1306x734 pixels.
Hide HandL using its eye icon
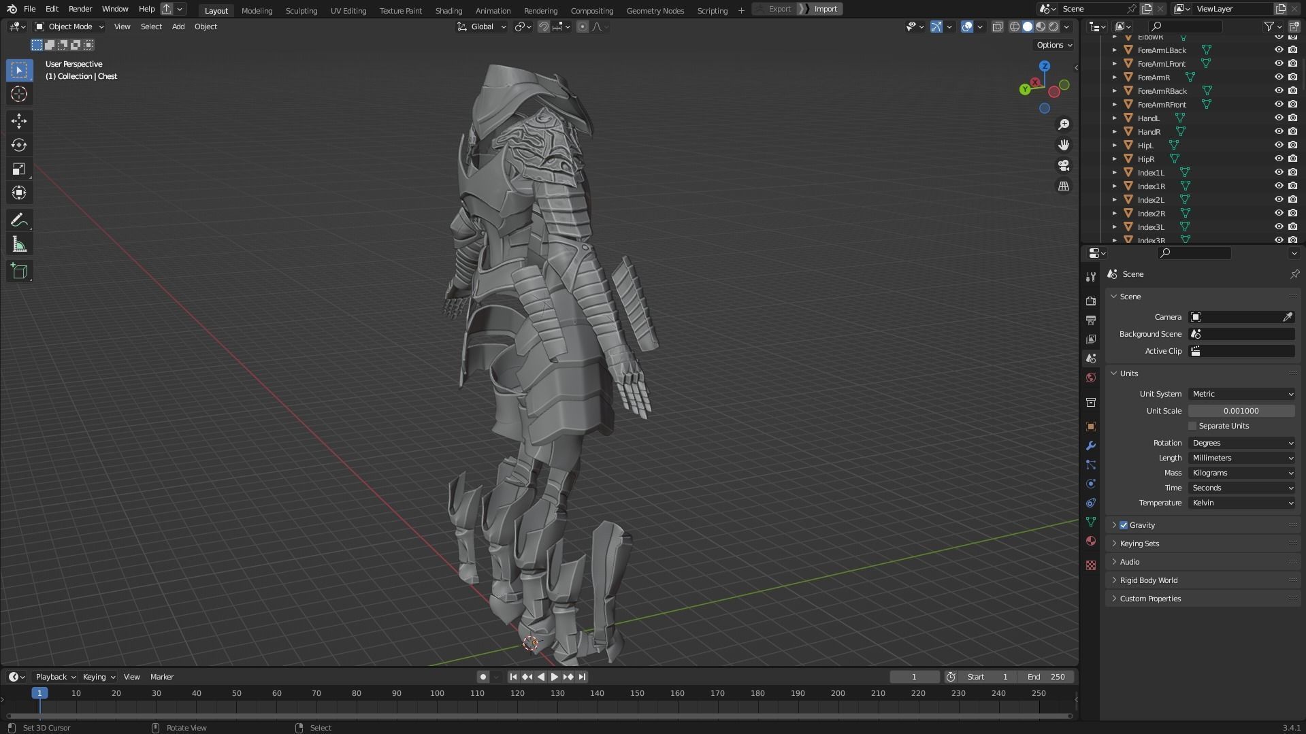[x=1279, y=118]
